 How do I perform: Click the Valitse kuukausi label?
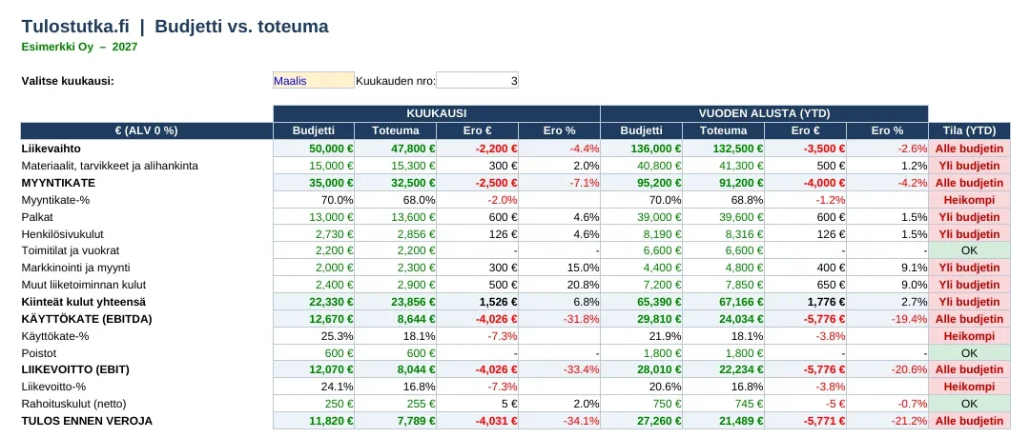click(68, 81)
